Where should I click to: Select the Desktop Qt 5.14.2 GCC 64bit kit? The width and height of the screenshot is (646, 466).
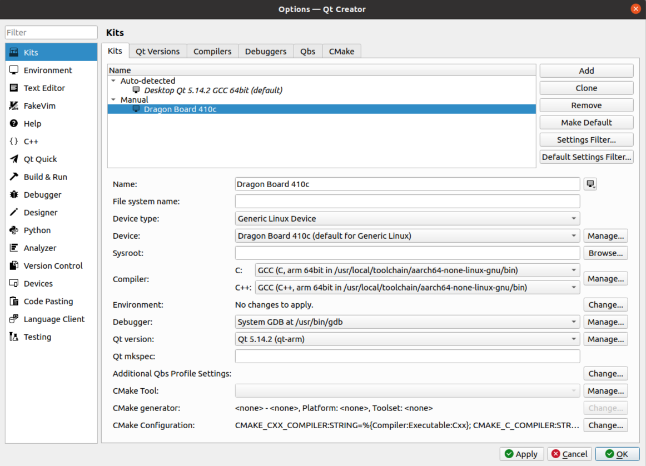click(321, 90)
